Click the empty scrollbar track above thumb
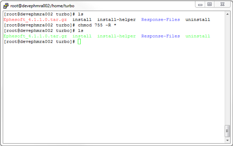Image resolution: width=233 pixels, height=146 pixels. coord(227,69)
